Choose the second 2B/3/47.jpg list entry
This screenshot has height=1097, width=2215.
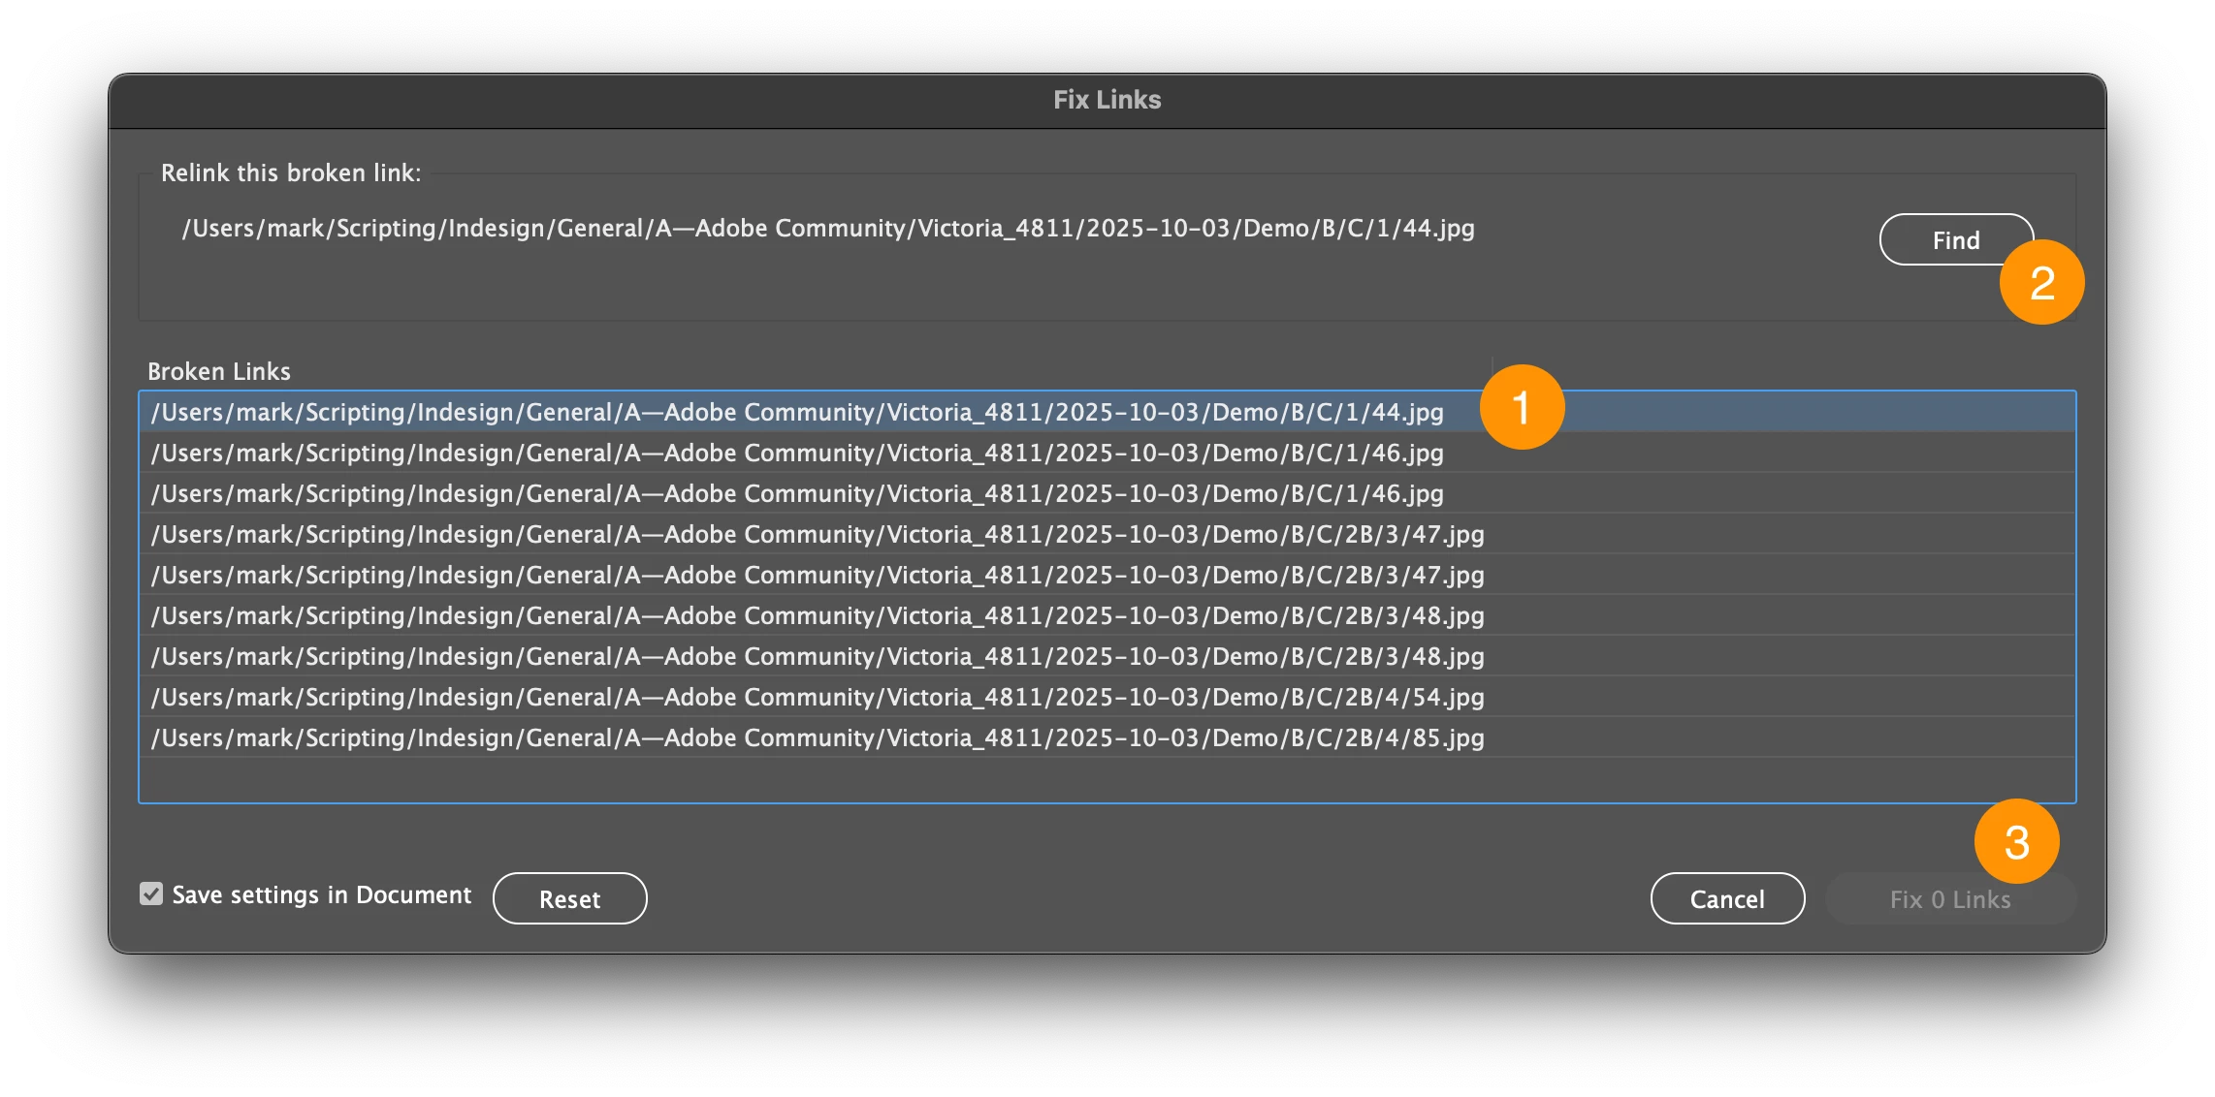coord(815,575)
